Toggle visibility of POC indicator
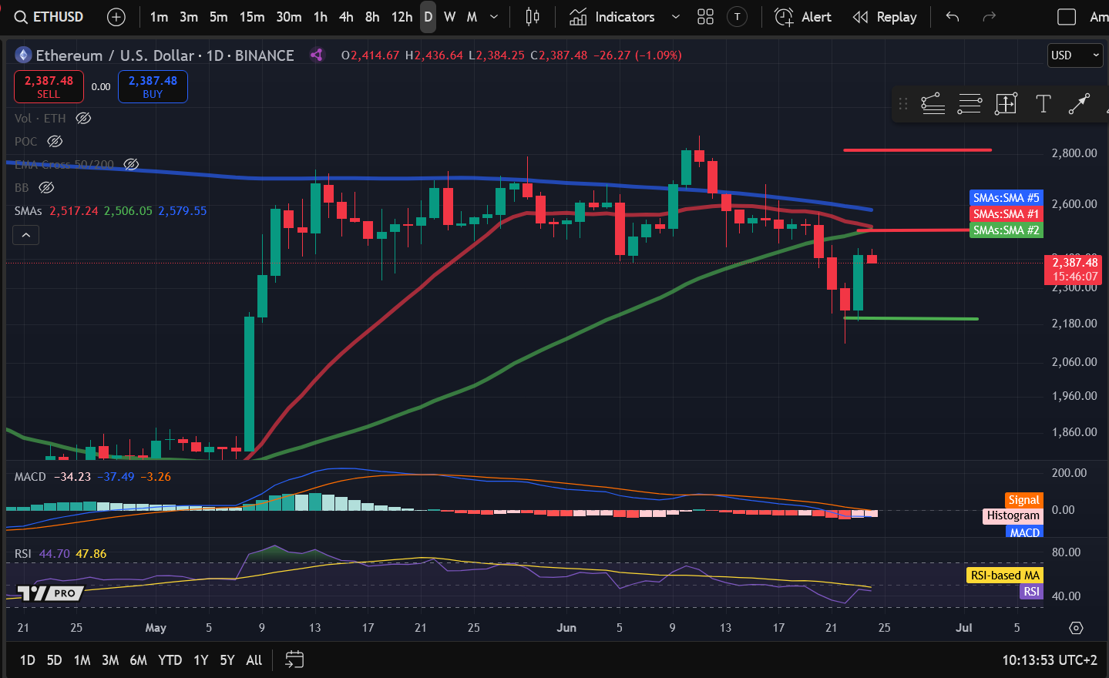The width and height of the screenshot is (1109, 678). (55, 141)
